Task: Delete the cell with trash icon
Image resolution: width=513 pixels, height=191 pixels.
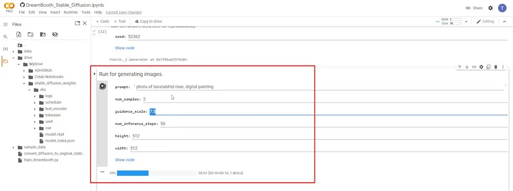Action: [496, 67]
